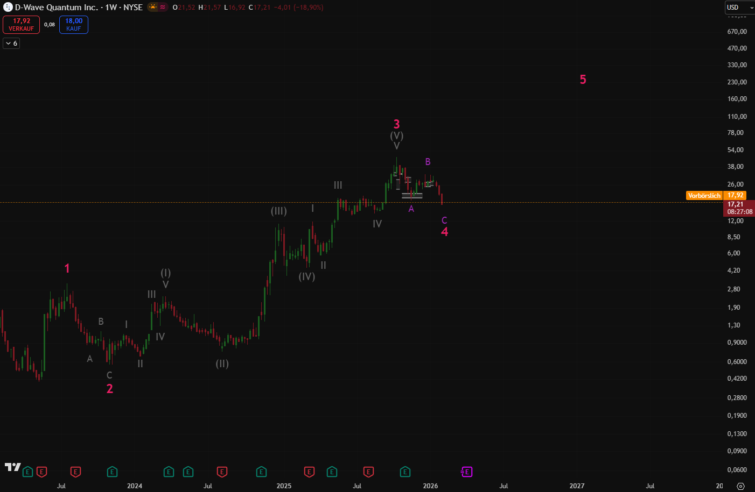Click the last green earnings marker before 2026

405,472
